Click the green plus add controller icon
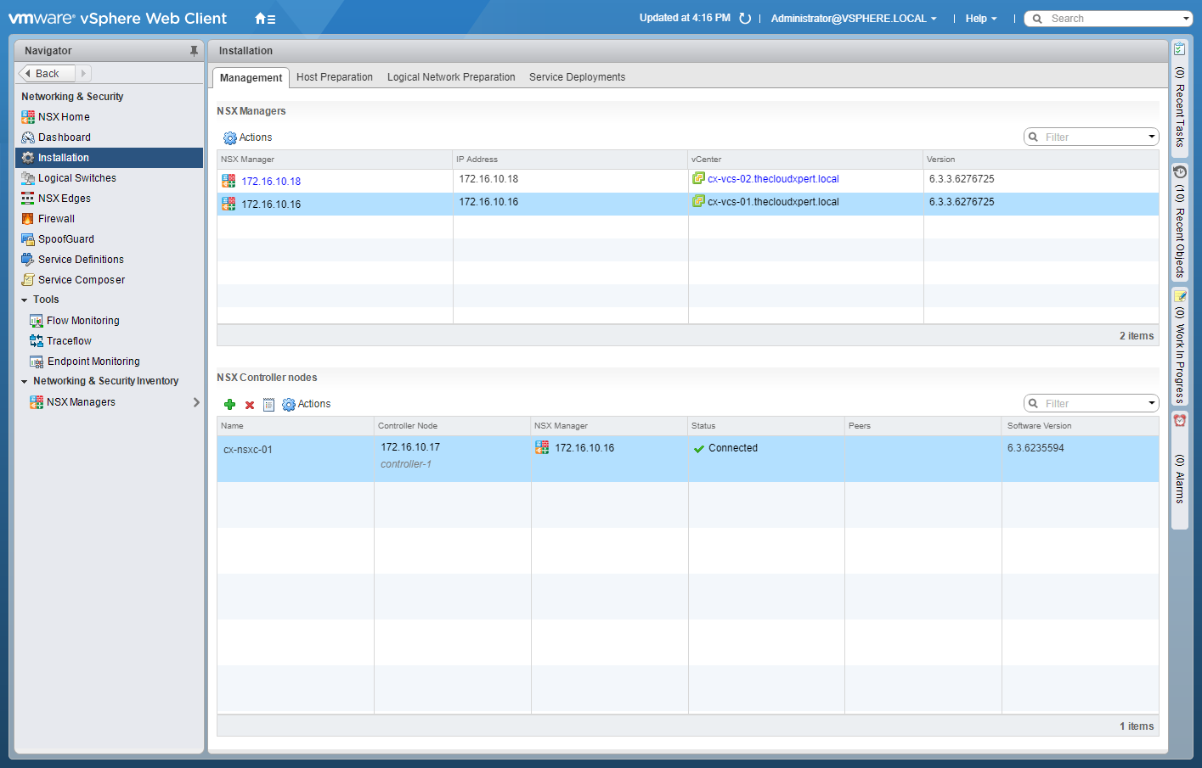 (x=229, y=405)
